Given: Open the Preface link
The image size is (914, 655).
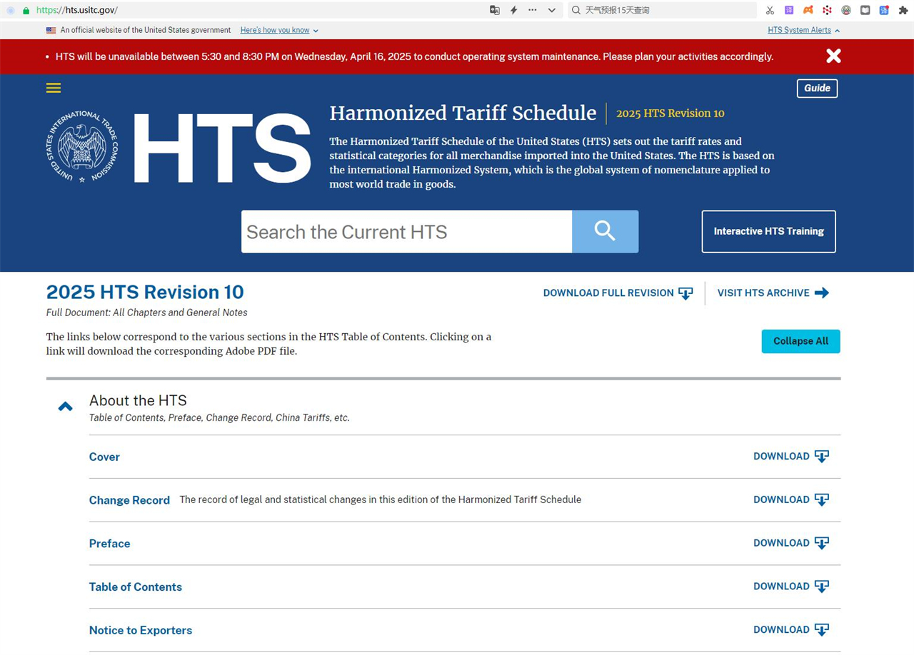Looking at the screenshot, I should pyautogui.click(x=109, y=544).
